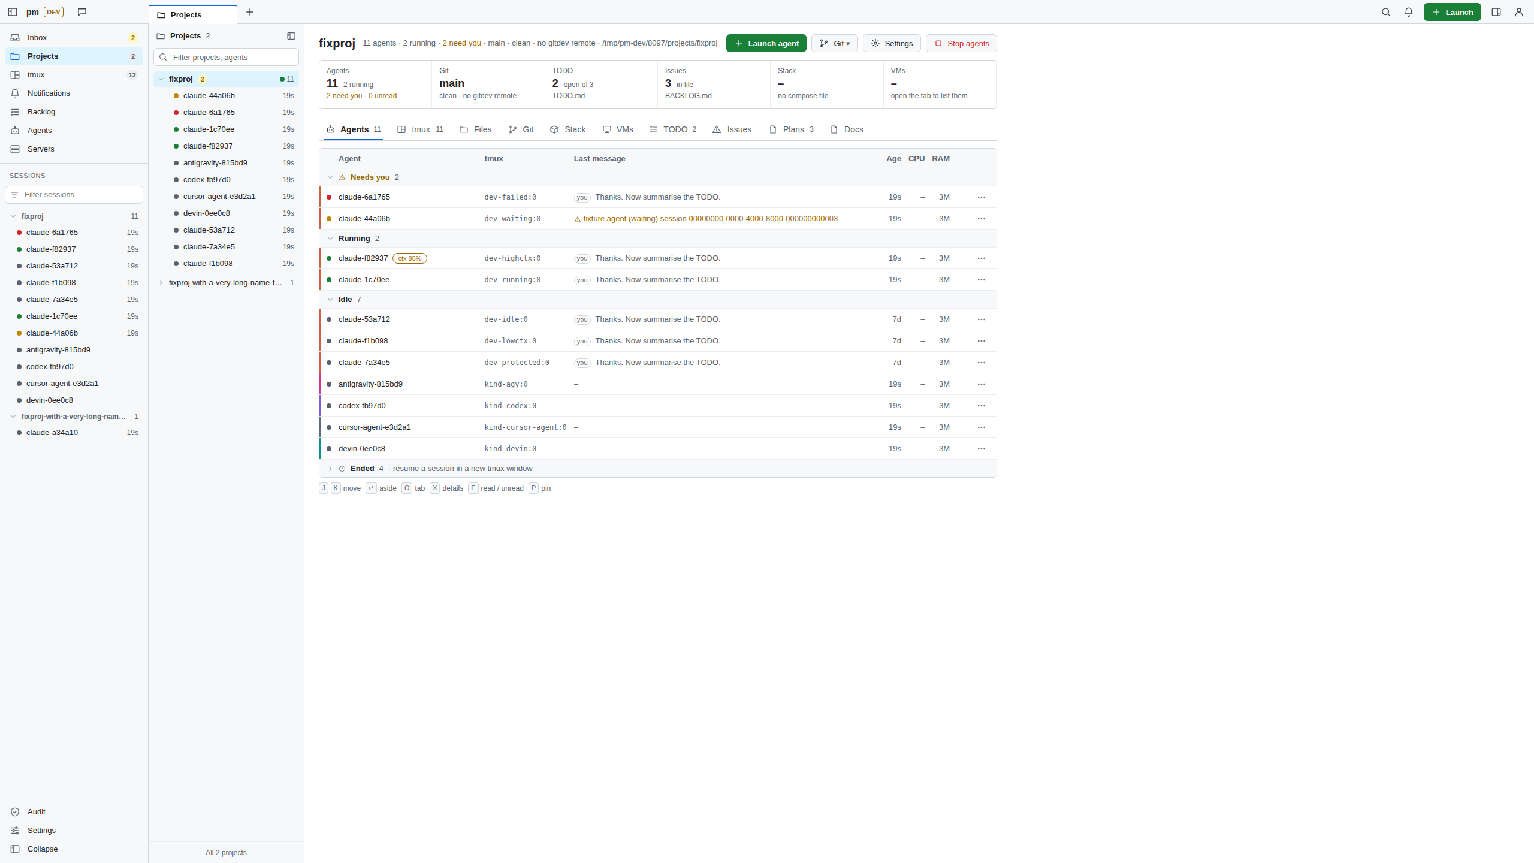This screenshot has height=863, width=1534.
Task: Open search with the magnifier icon
Action: pos(1386,12)
